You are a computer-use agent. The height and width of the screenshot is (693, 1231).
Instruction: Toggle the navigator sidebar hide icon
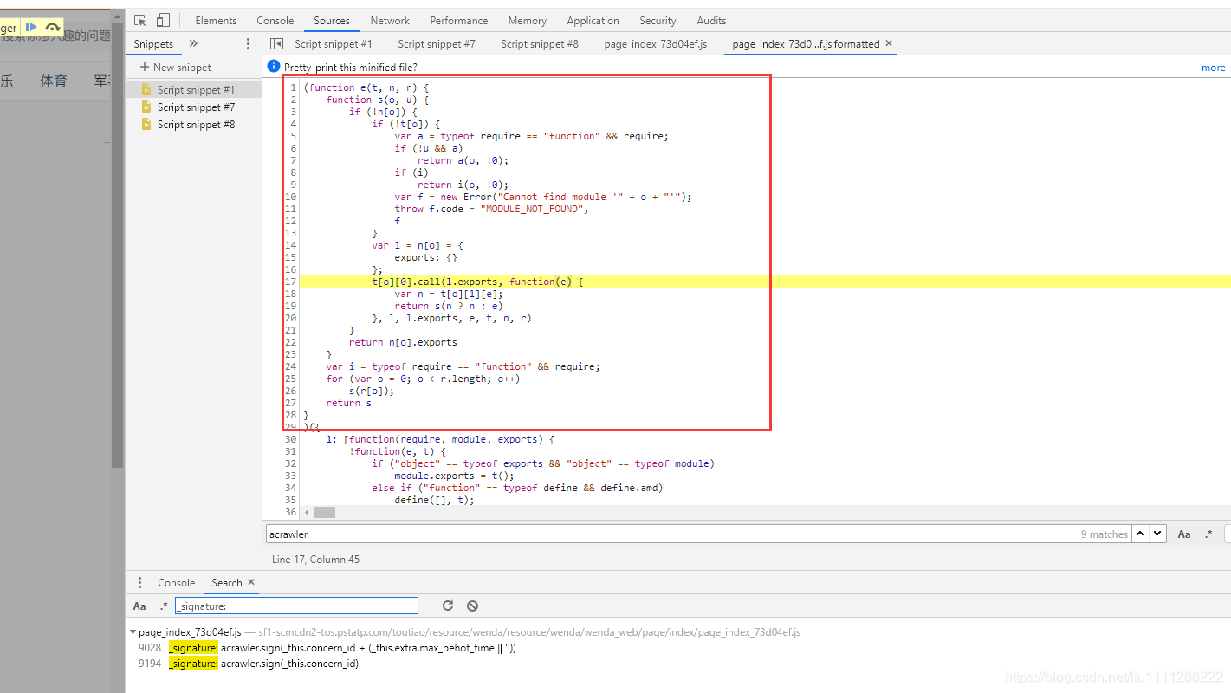[x=276, y=43]
